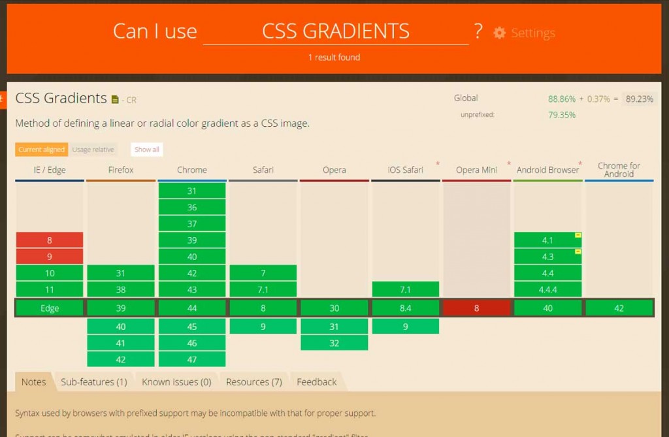Click the yellow note marker on Android 4.3
Image resolution: width=669 pixels, height=437 pixels.
click(x=578, y=251)
